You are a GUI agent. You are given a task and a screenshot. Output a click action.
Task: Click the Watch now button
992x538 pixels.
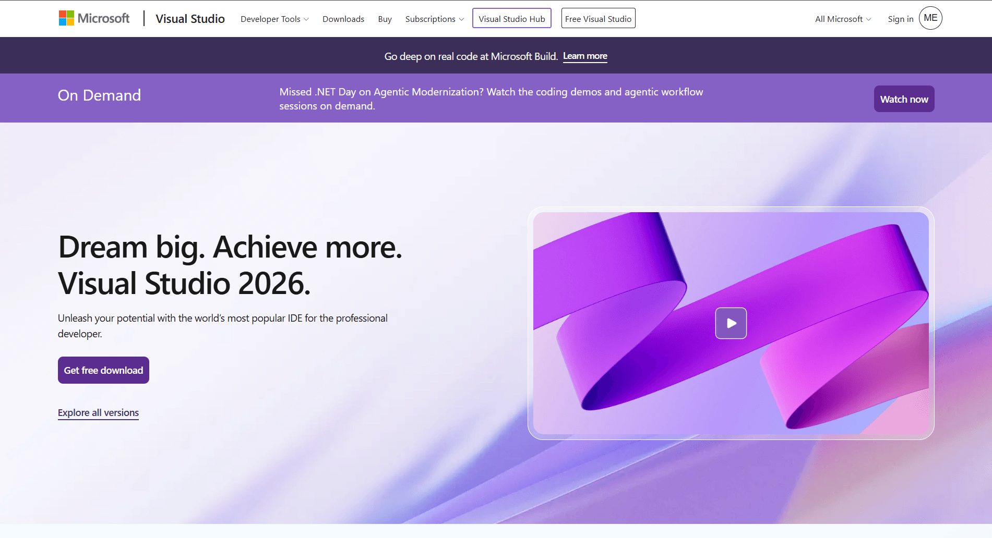coord(904,99)
